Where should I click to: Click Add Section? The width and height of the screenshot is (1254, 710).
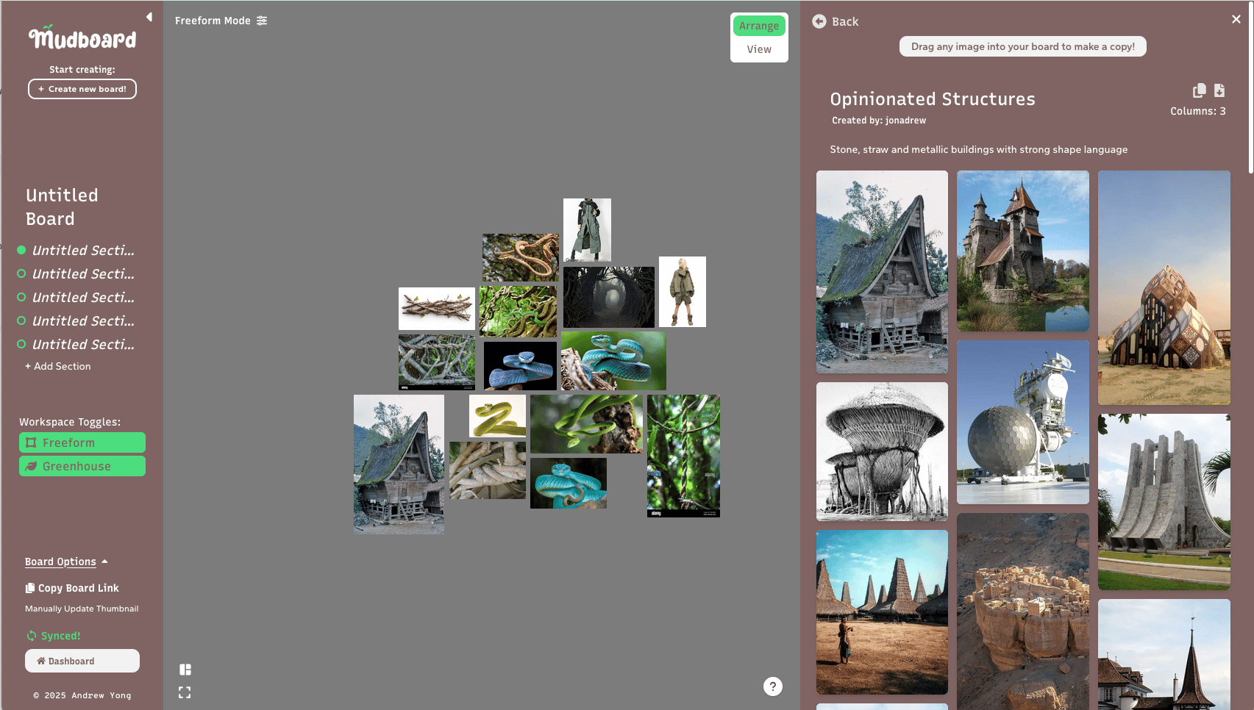tap(58, 366)
